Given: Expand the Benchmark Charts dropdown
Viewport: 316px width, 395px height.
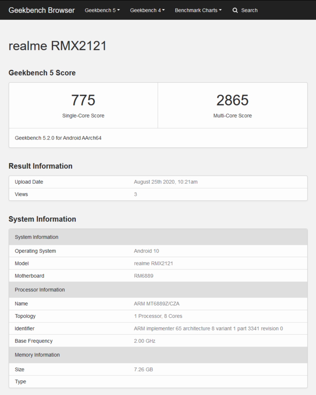Looking at the screenshot, I should (198, 10).
